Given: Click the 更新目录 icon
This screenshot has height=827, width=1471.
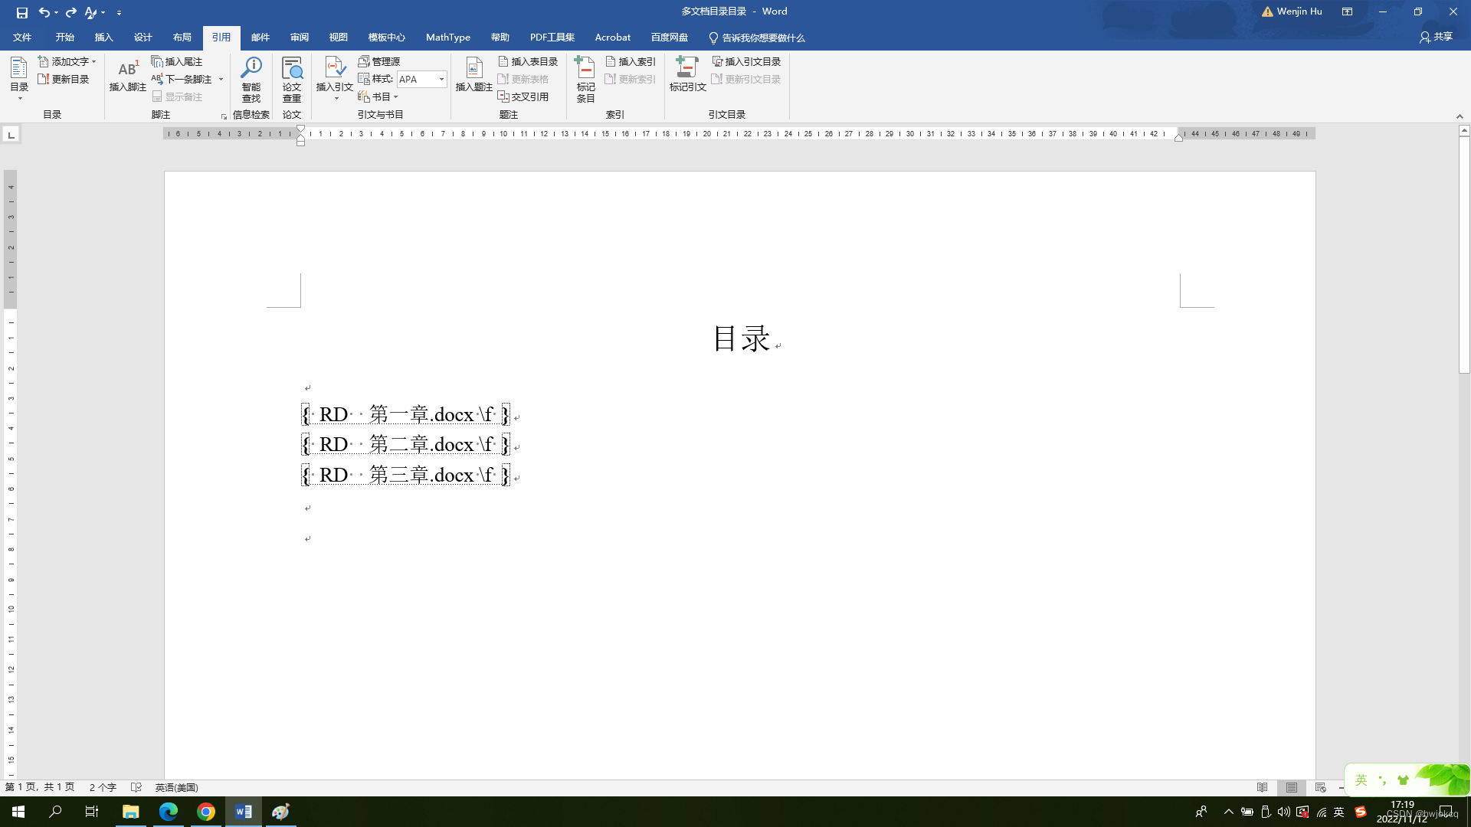Looking at the screenshot, I should coord(66,79).
